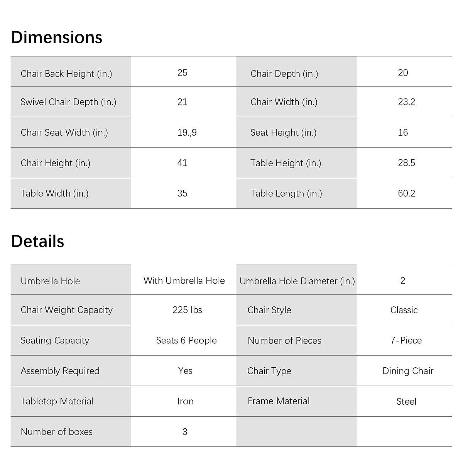The width and height of the screenshot is (463, 463).
Task: Click the Table Width label
Action: coord(54,193)
